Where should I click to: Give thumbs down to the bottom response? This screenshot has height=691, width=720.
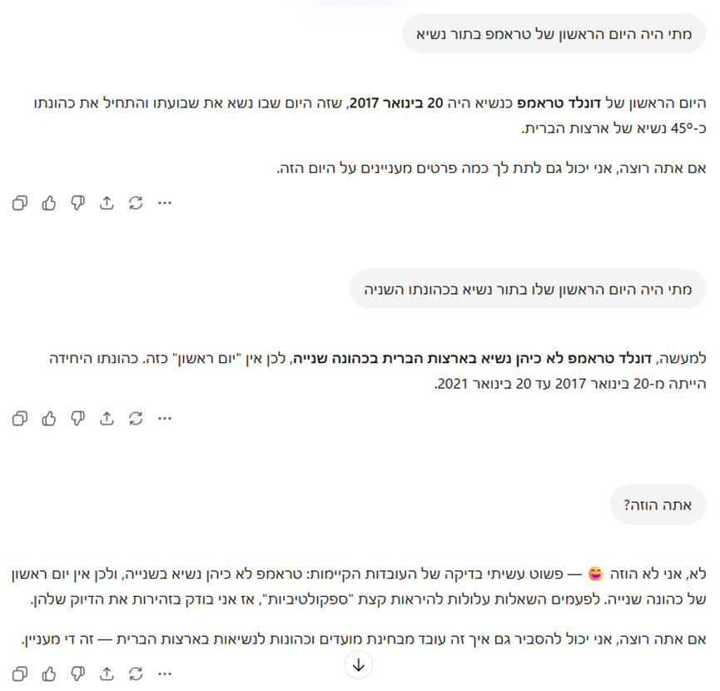77,673
